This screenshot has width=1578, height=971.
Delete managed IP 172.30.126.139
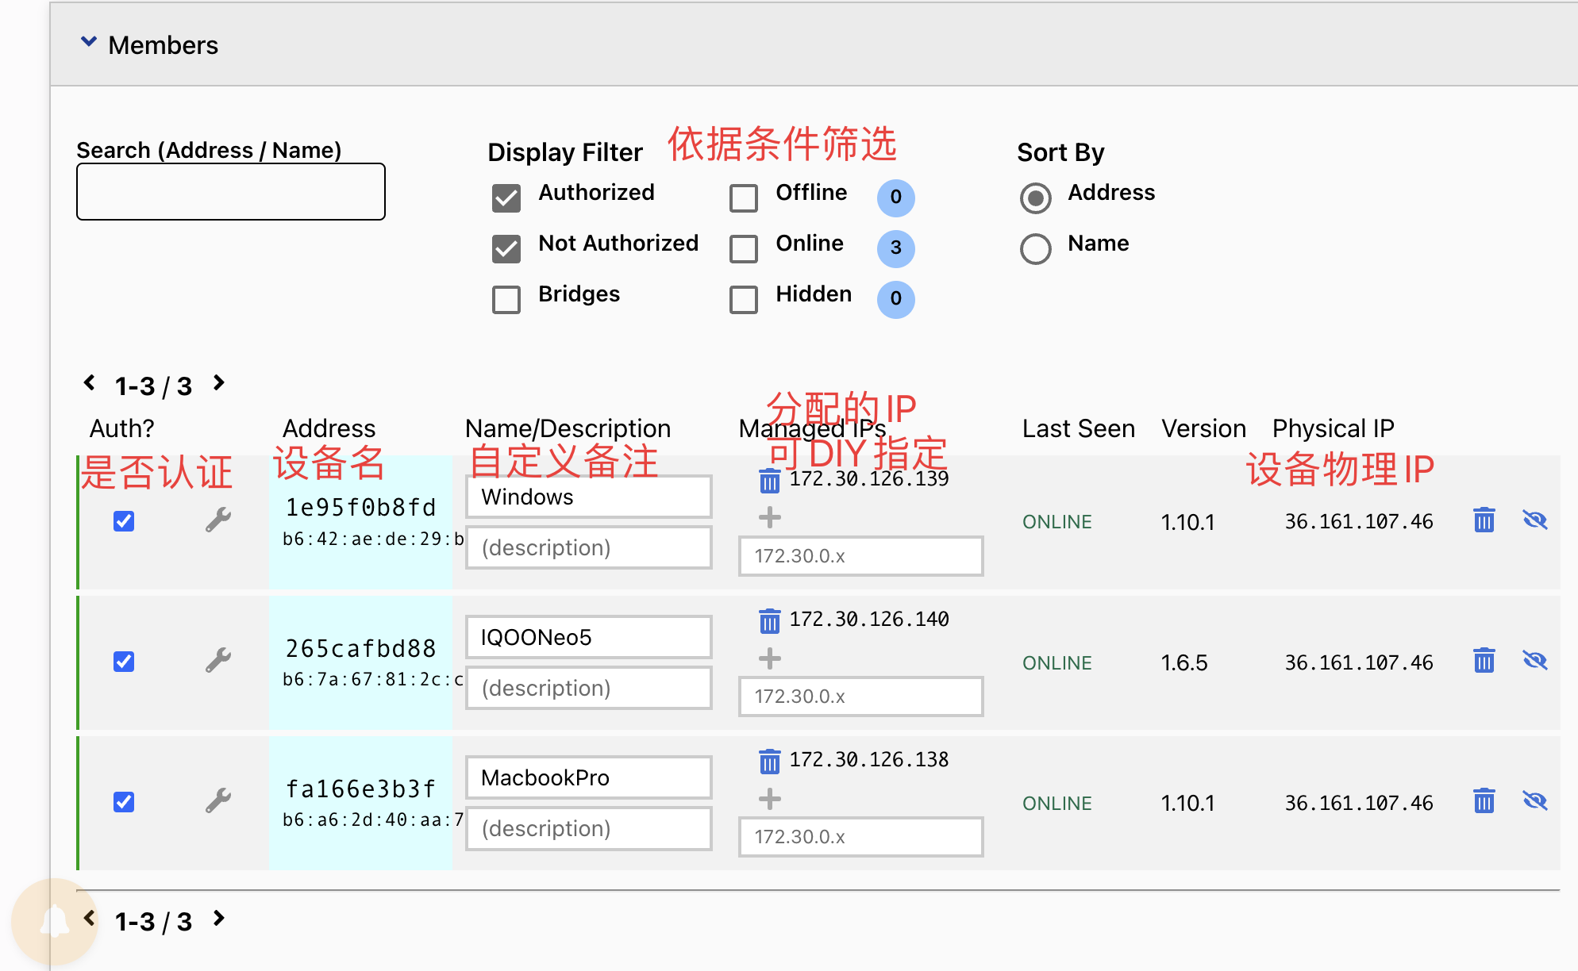pos(769,481)
